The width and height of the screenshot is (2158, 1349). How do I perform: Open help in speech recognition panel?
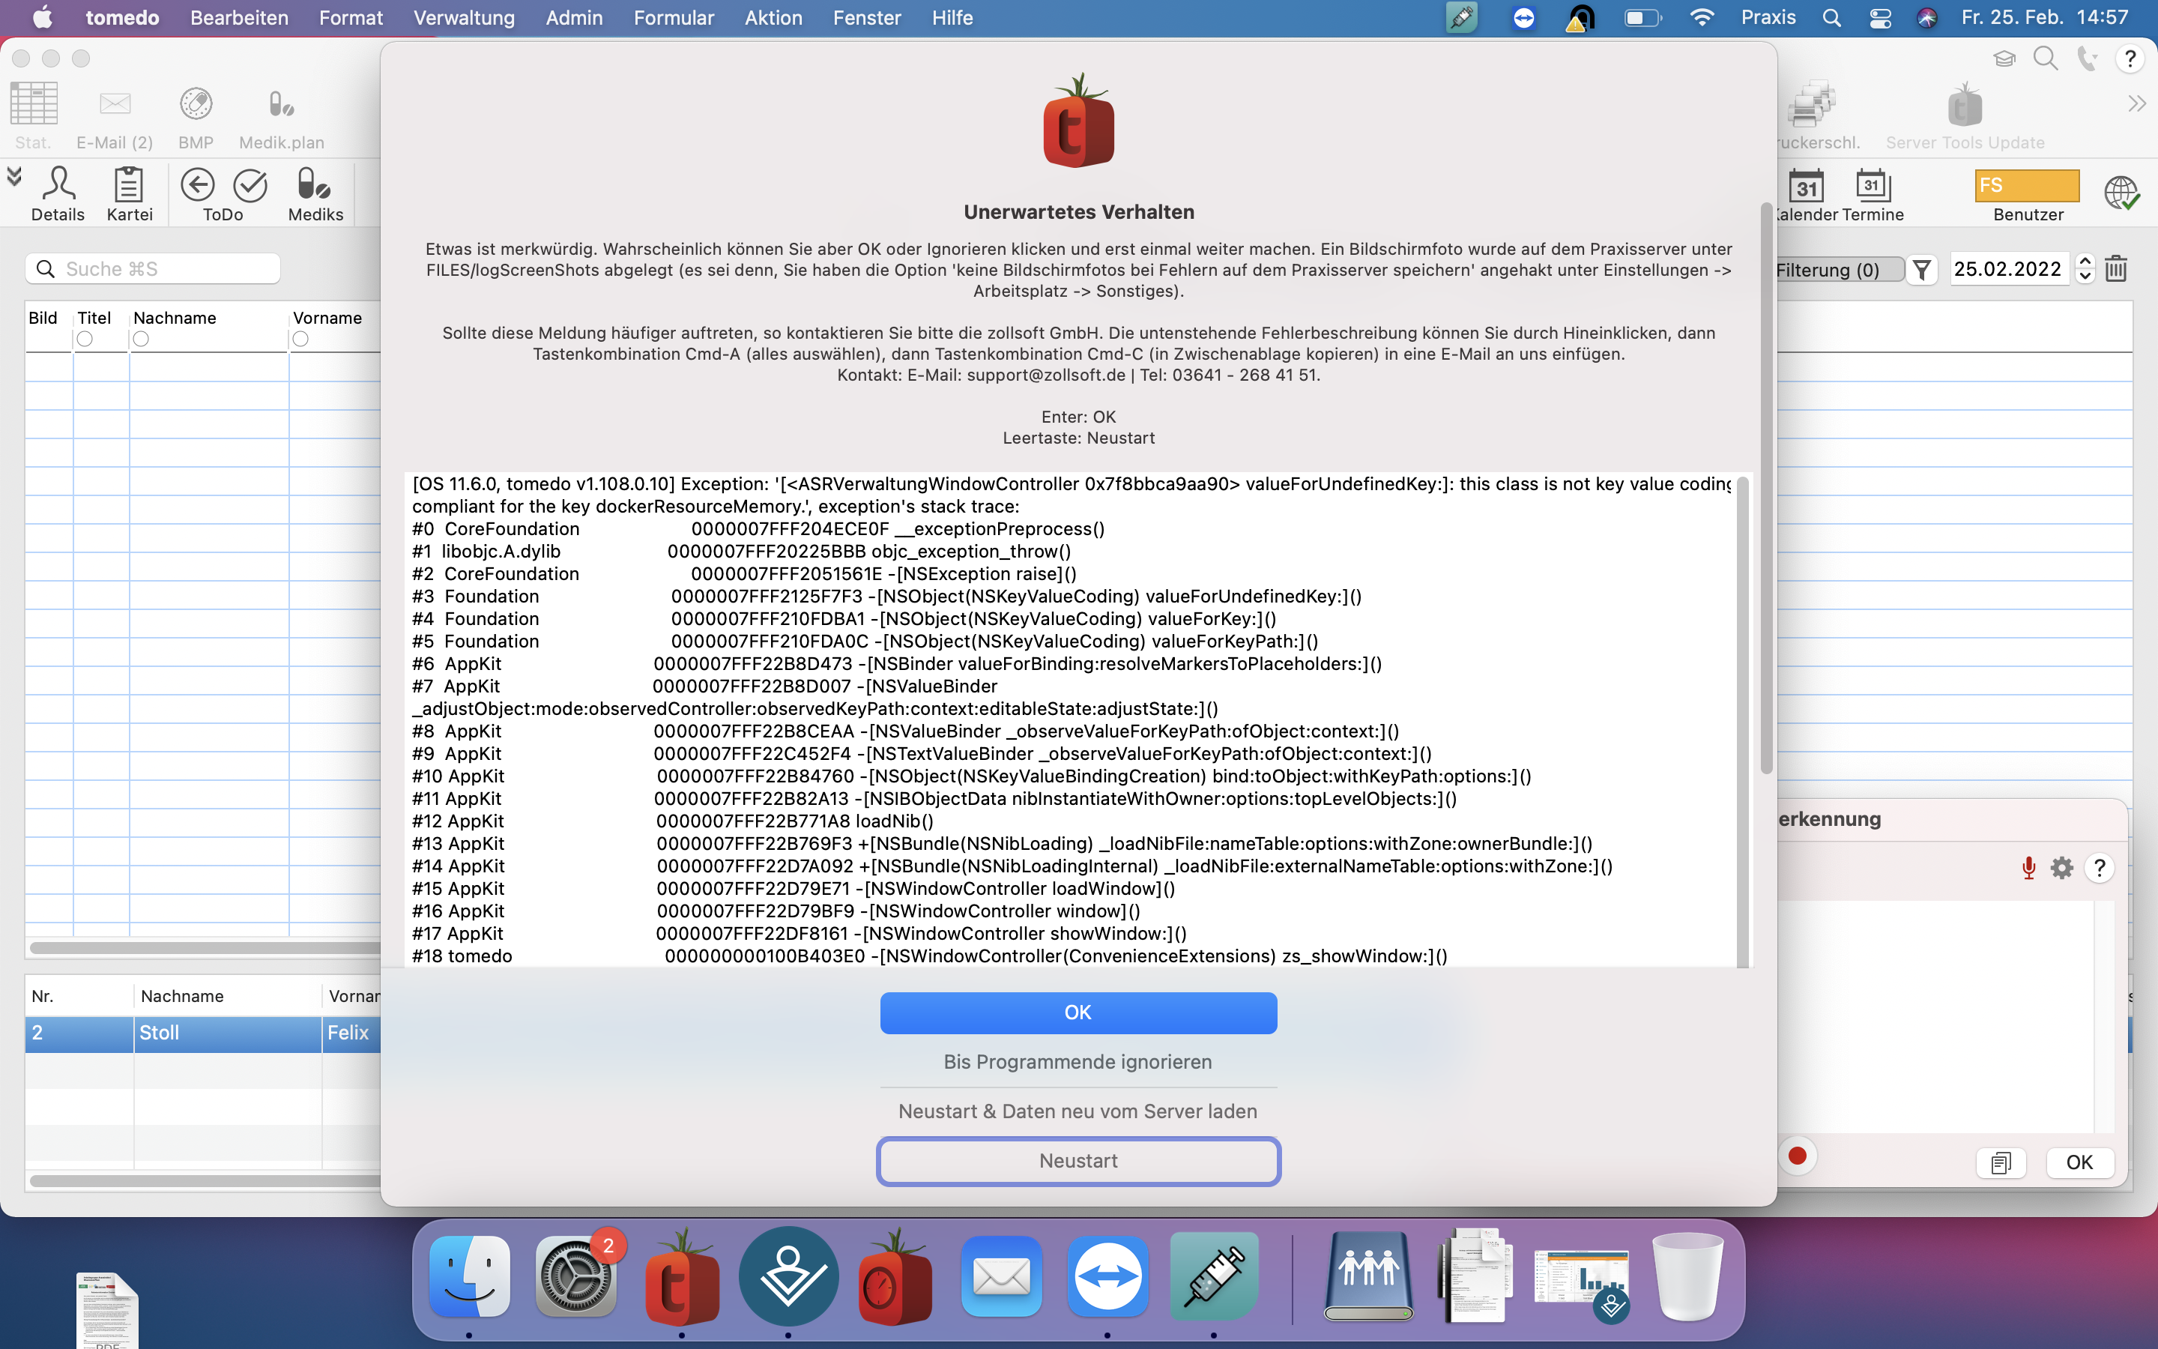(2100, 867)
